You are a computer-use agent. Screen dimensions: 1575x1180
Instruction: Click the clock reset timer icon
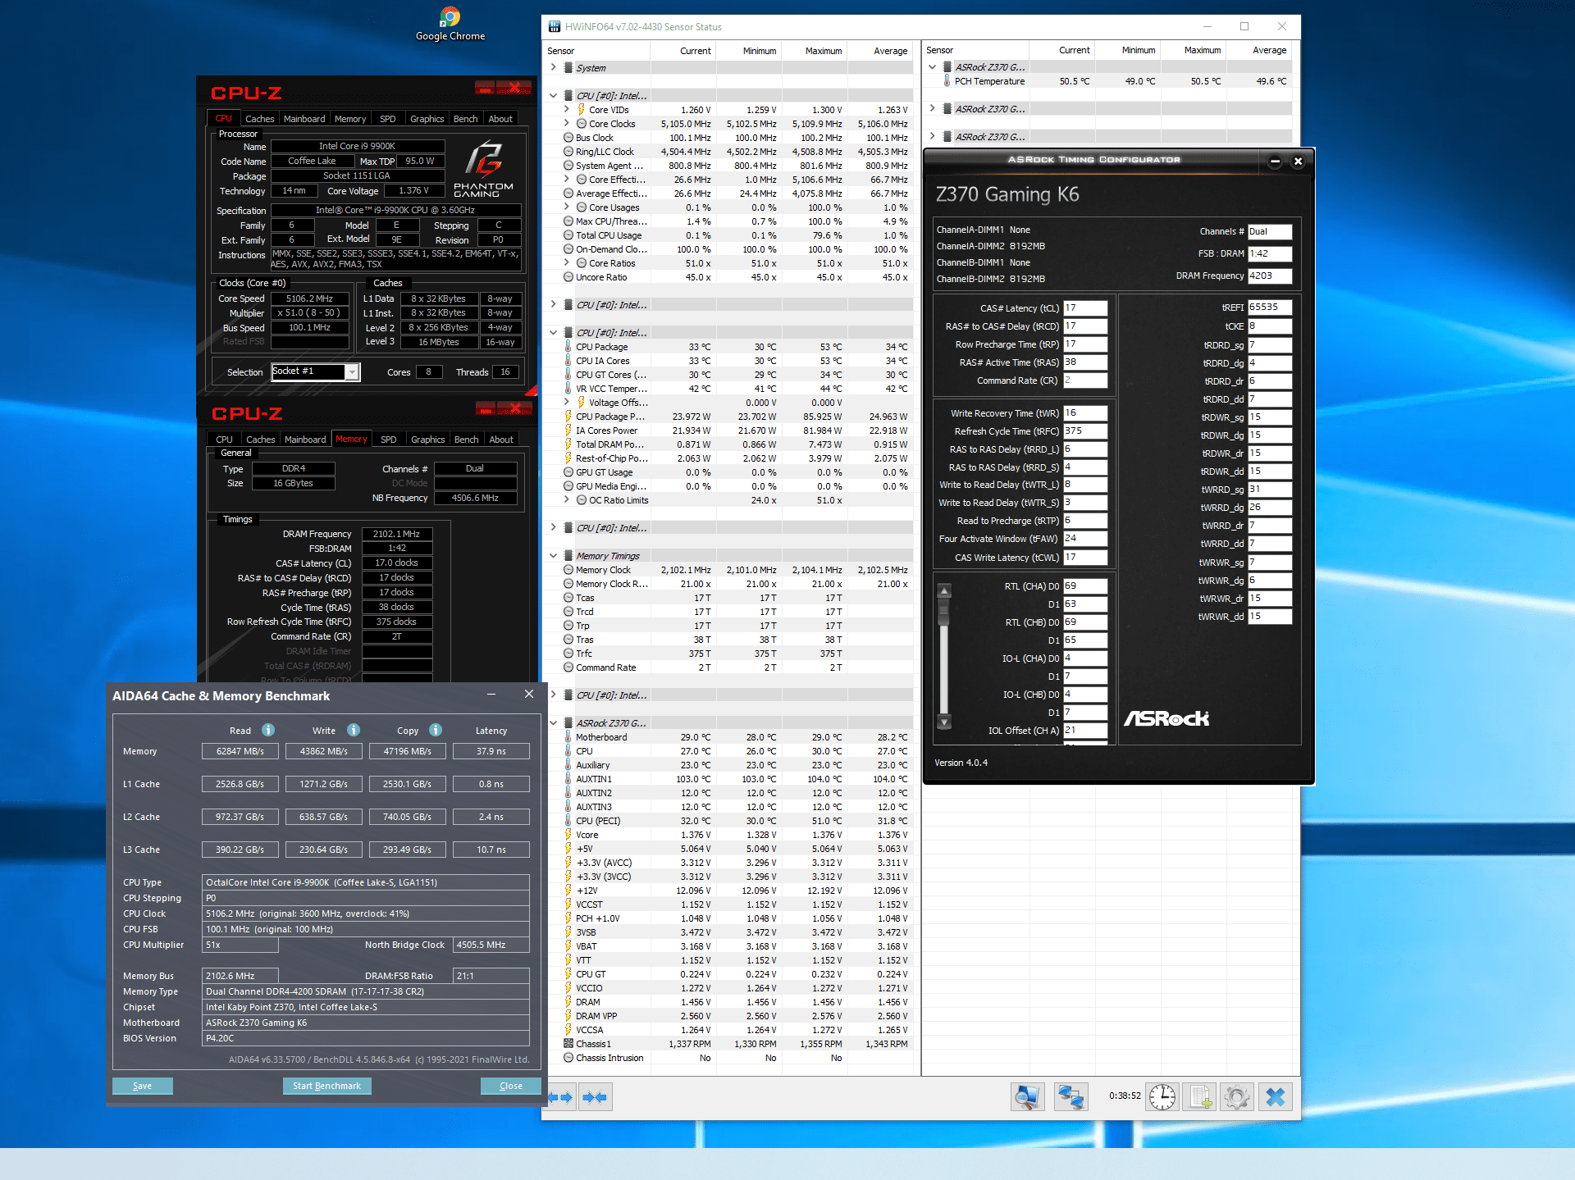[1162, 1096]
